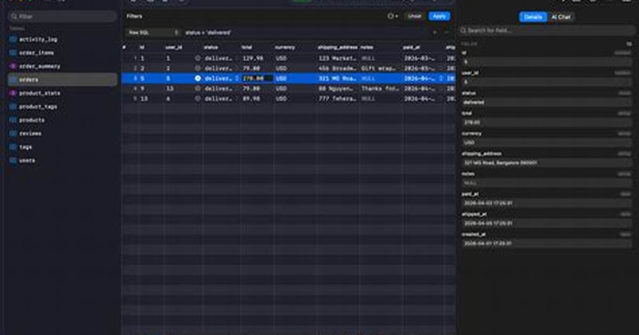639x335 pixels.
Task: Click the product_tags table icon
Action: pos(13,107)
